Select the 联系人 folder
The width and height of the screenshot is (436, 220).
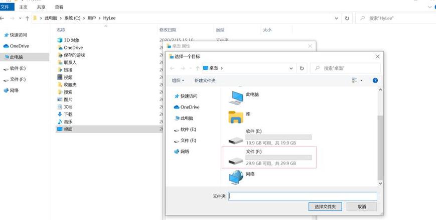click(67, 62)
